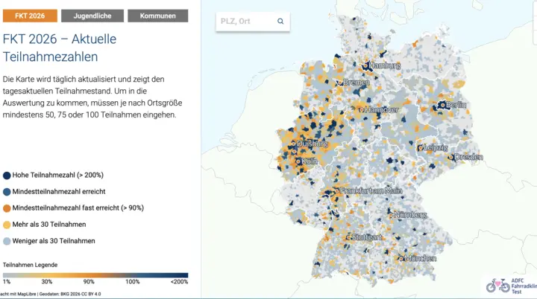Screen dimensions: 537x299
Task: Click the 'Berlin' map label text
Action: (x=456, y=105)
